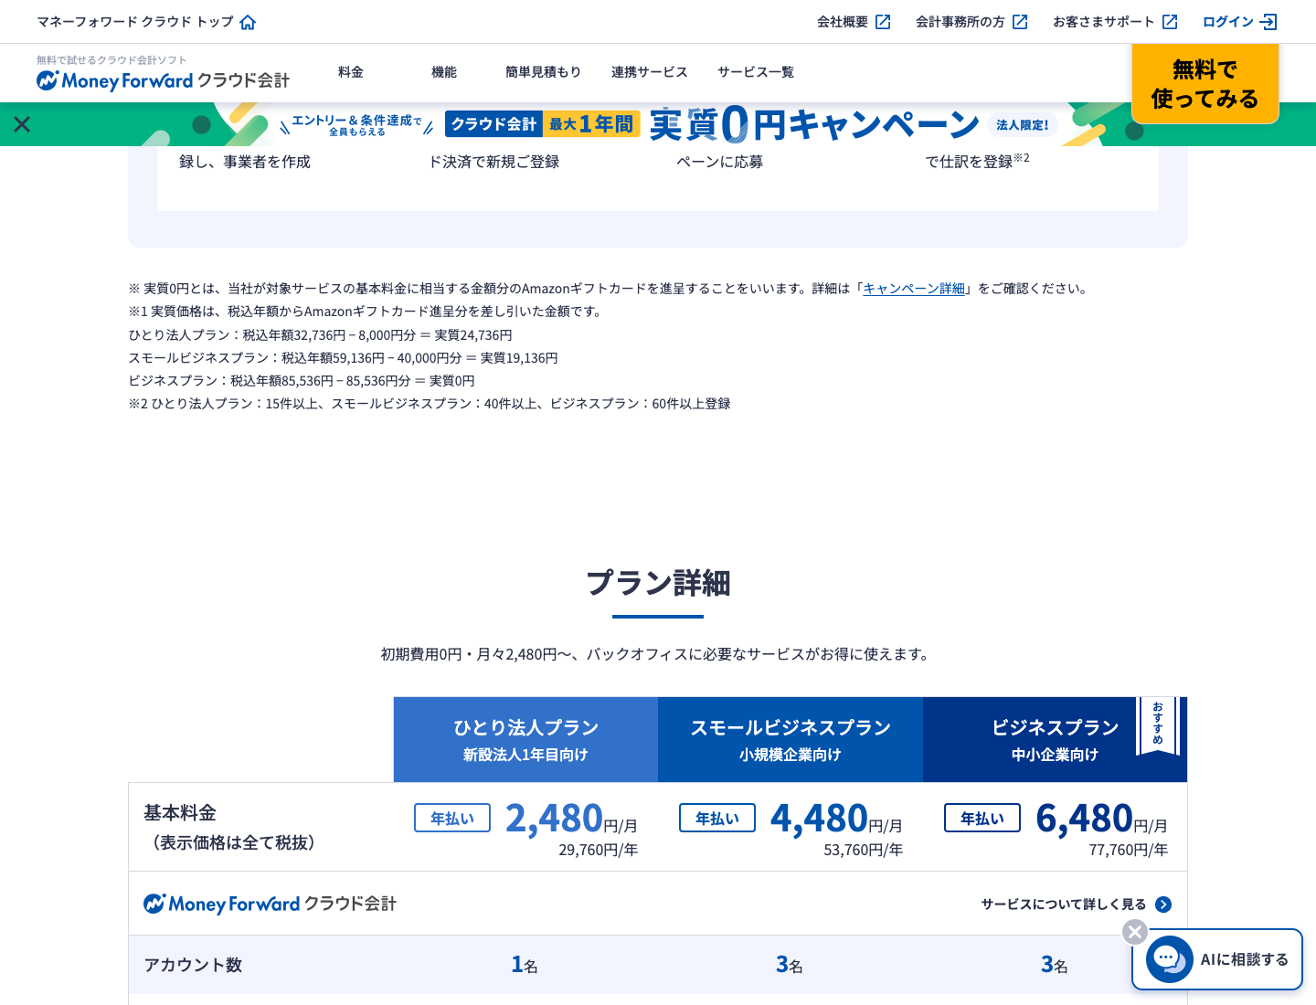Click the arrow icon beside サービスについて詳しく見る
Screen dimensions: 1316x1005
1163,904
